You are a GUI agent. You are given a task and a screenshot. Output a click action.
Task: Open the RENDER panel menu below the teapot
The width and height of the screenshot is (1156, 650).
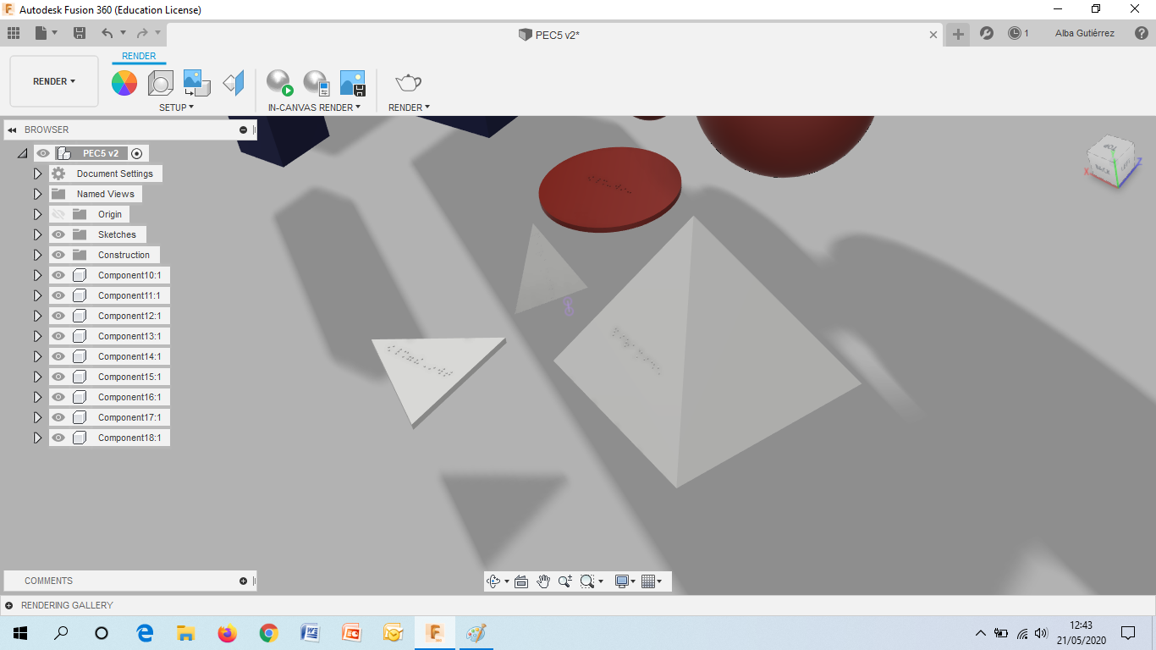click(x=409, y=107)
